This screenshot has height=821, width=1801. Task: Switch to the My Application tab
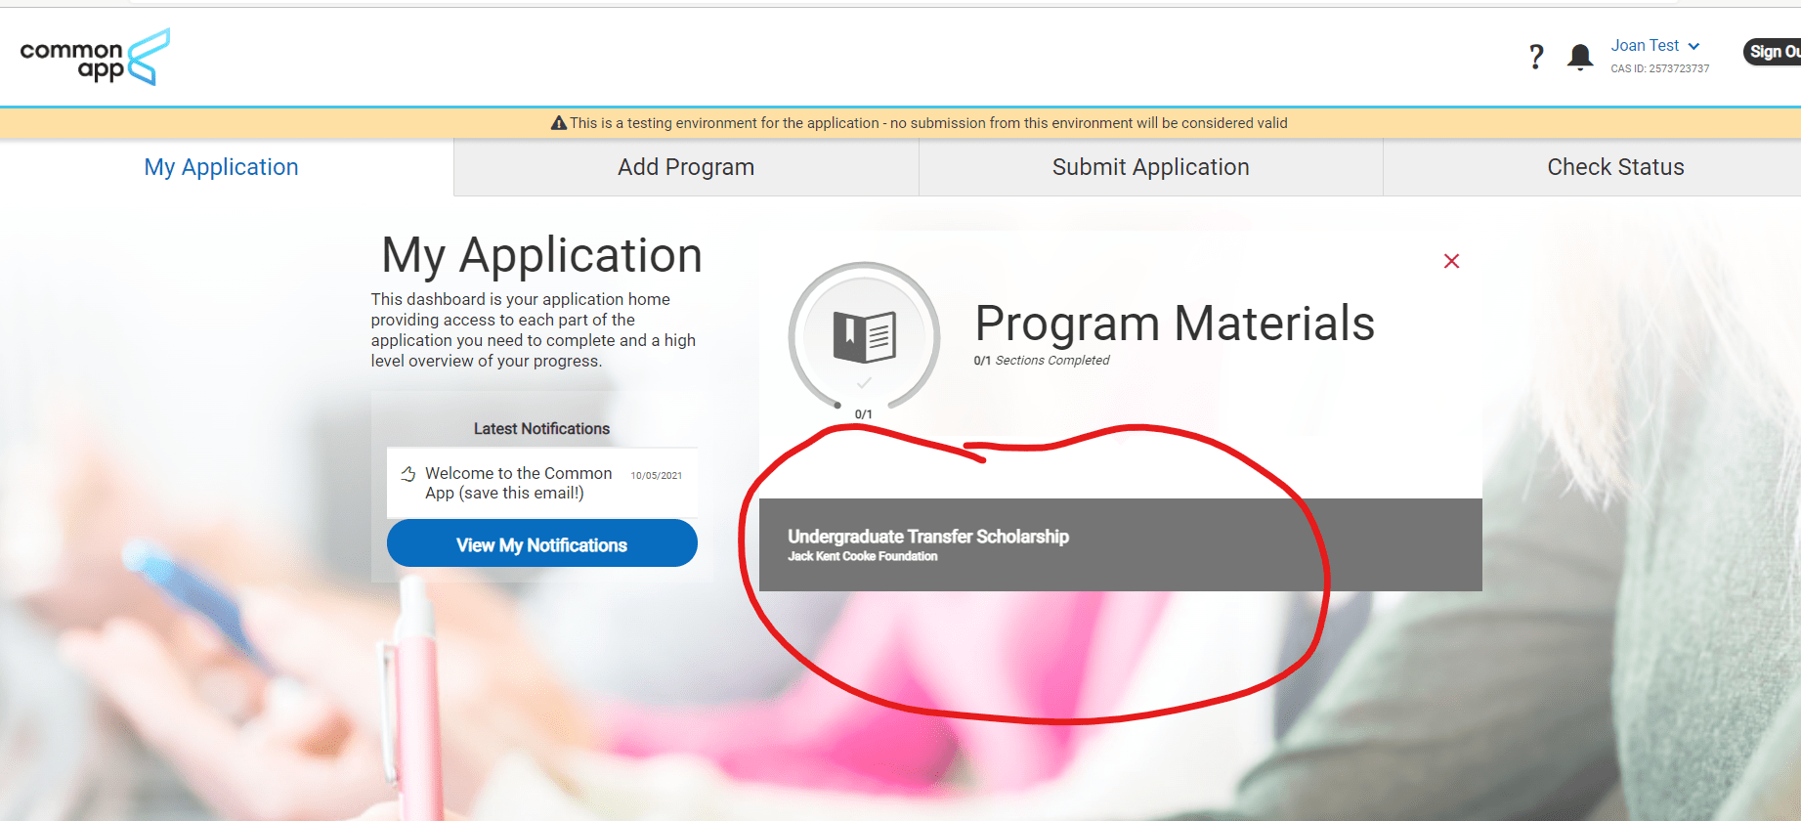coord(222,167)
